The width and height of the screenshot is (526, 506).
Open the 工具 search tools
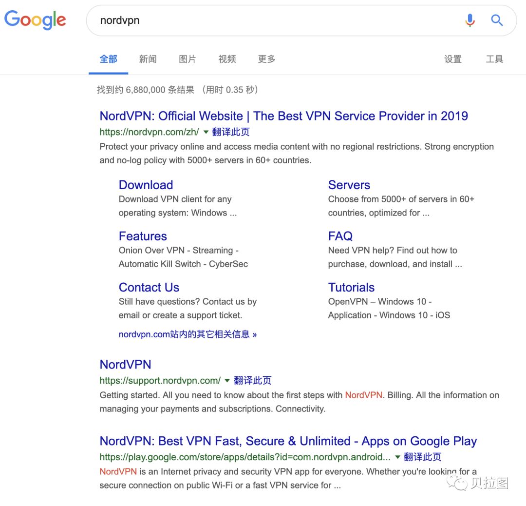[x=494, y=59]
